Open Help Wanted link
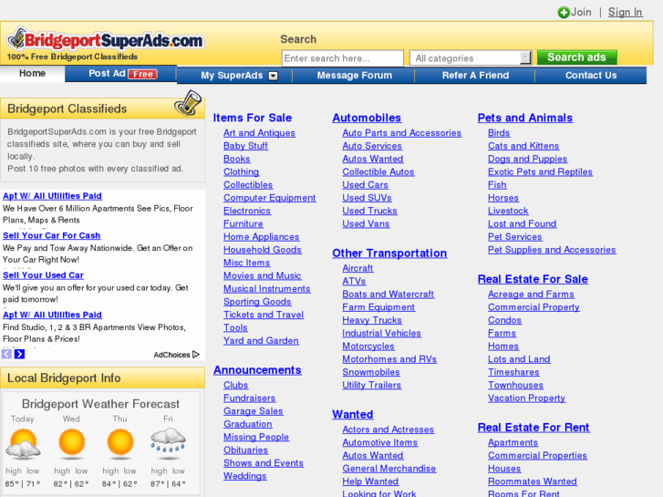663x497 pixels. tap(370, 481)
